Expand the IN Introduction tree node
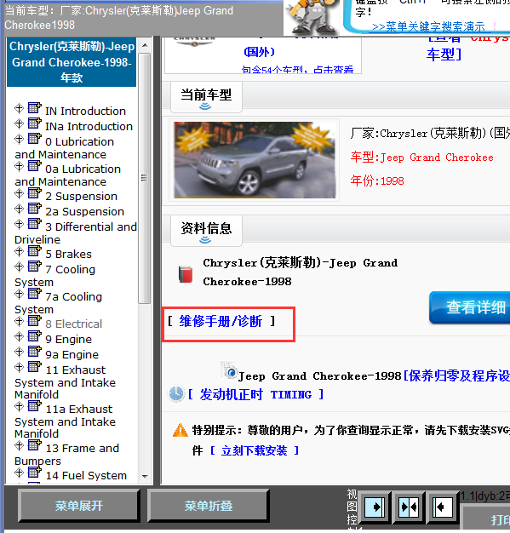This screenshot has width=510, height=533. click(x=19, y=108)
